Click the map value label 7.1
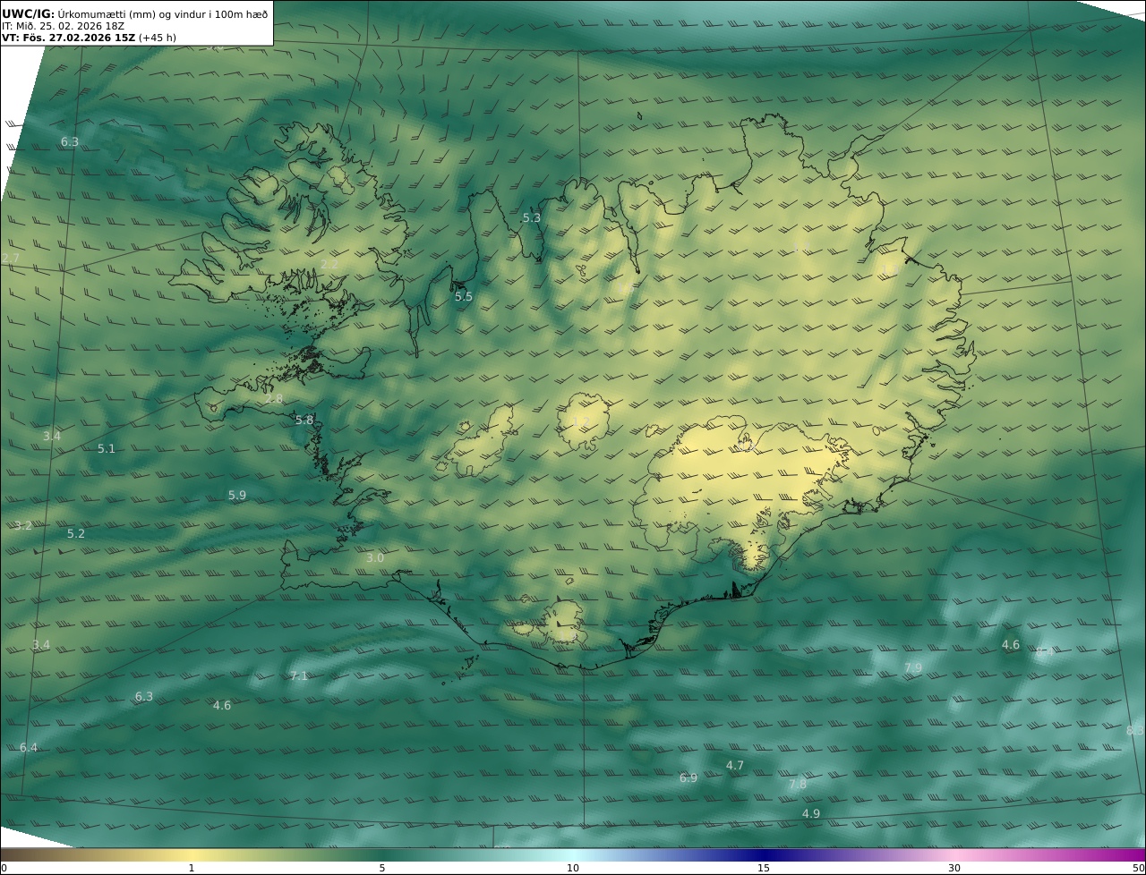The image size is (1146, 875). [x=299, y=676]
